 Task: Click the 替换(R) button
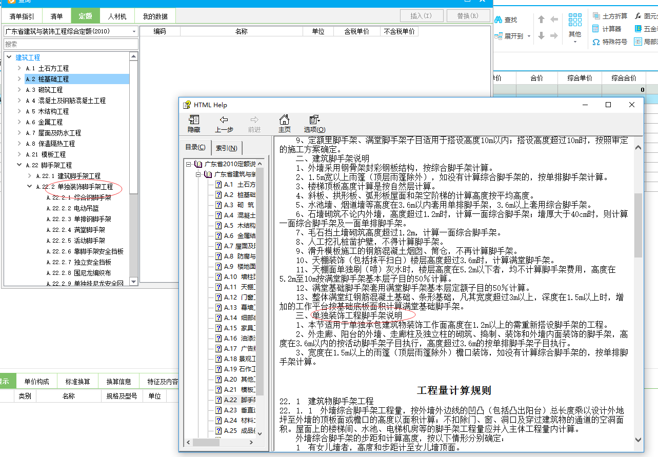[467, 16]
